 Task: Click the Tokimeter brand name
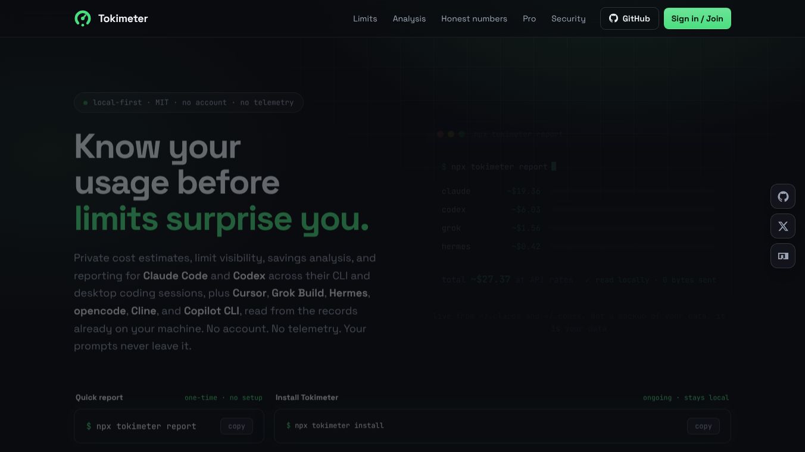coord(123,18)
